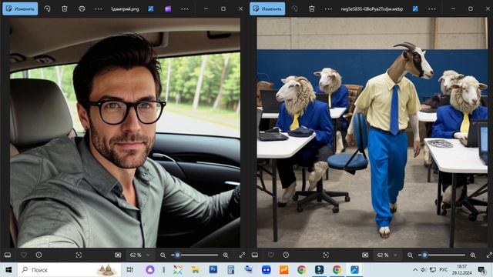Click the blue image icon right of 1дмитрий.png
Viewport: 493px width, 277px height.
151,8
